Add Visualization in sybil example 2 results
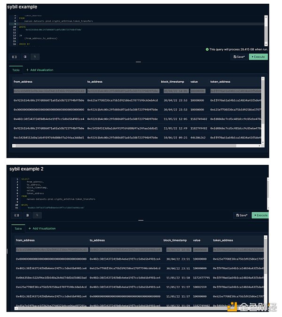 coord(42,228)
